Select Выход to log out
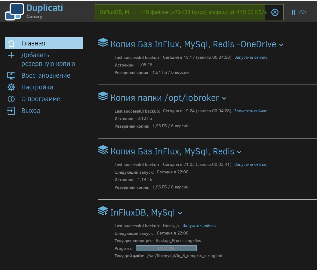Image resolution: width=317 pixels, height=270 pixels. [x=31, y=111]
